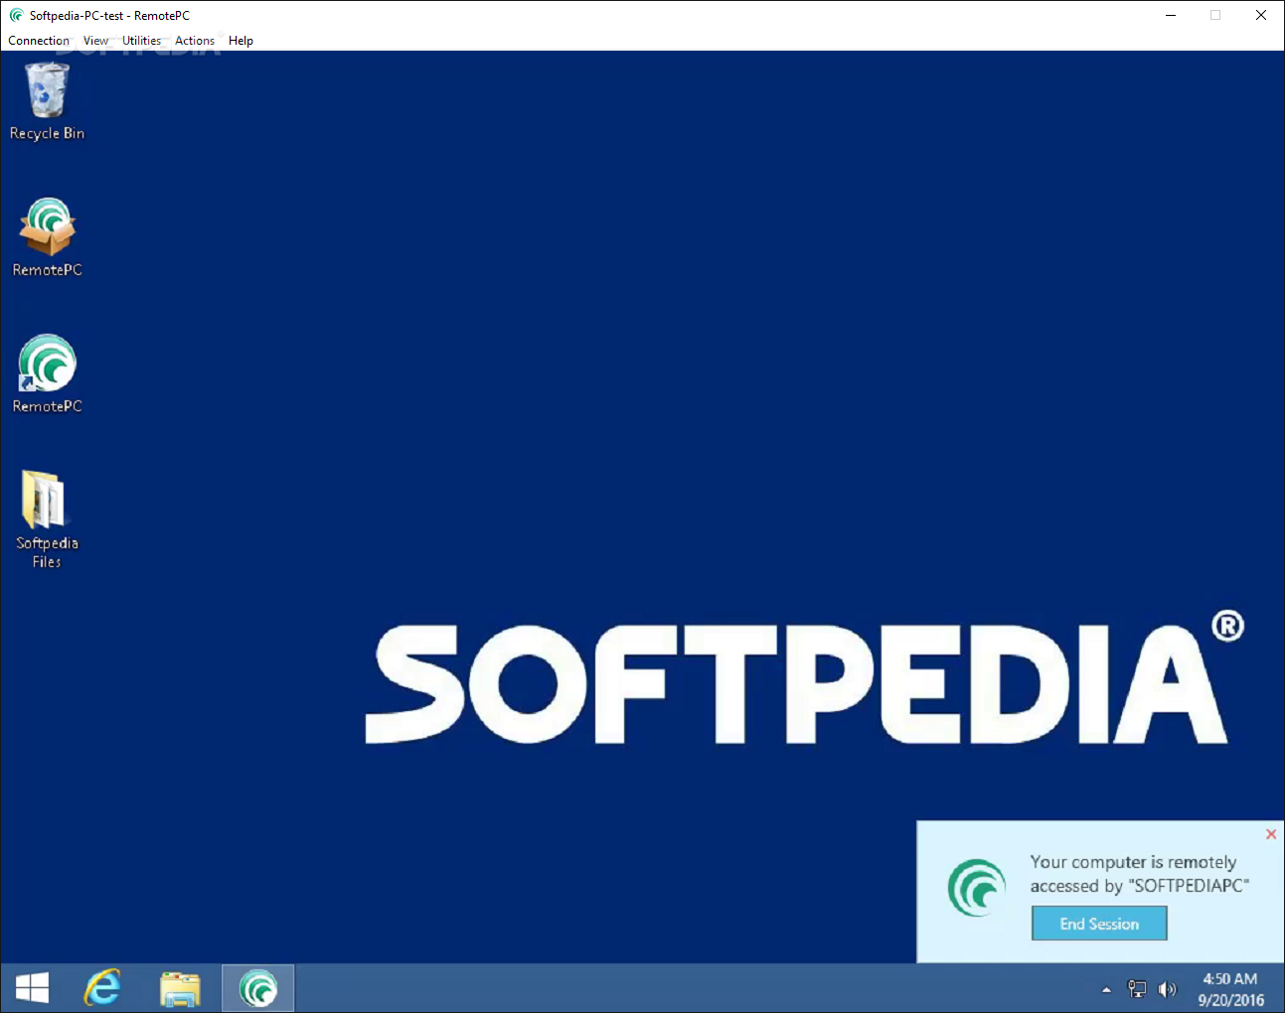Image resolution: width=1285 pixels, height=1013 pixels.
Task: Open the View menu
Action: (95, 41)
